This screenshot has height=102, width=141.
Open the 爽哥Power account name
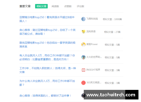pos(92,44)
